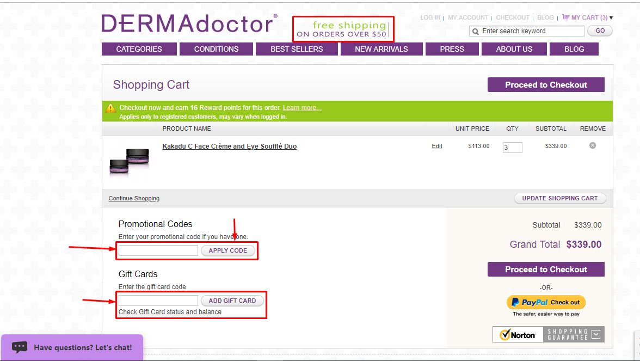
Task: Click the Grand Total $339.00 amount
Action: [x=583, y=244]
